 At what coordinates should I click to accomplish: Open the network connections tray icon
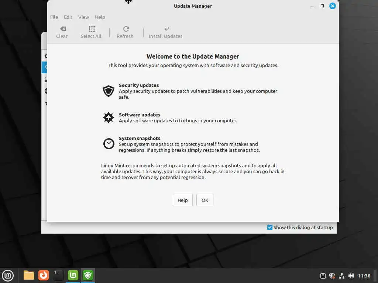point(341,276)
